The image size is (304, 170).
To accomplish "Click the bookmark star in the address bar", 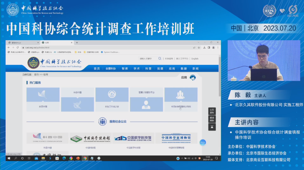I will [199, 47].
